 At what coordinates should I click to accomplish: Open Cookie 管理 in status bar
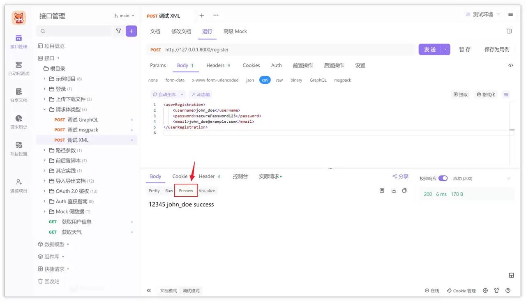(461, 291)
